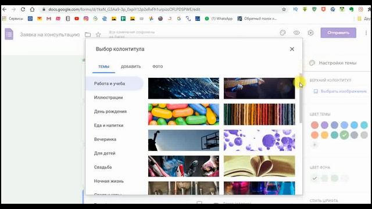Pick the purple bubbles header image
The image size is (372, 209).
[x=259, y=140]
